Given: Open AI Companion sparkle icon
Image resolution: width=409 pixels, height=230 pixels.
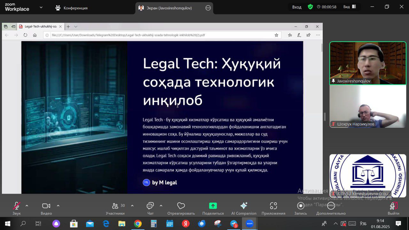Looking at the screenshot, I should (243, 206).
